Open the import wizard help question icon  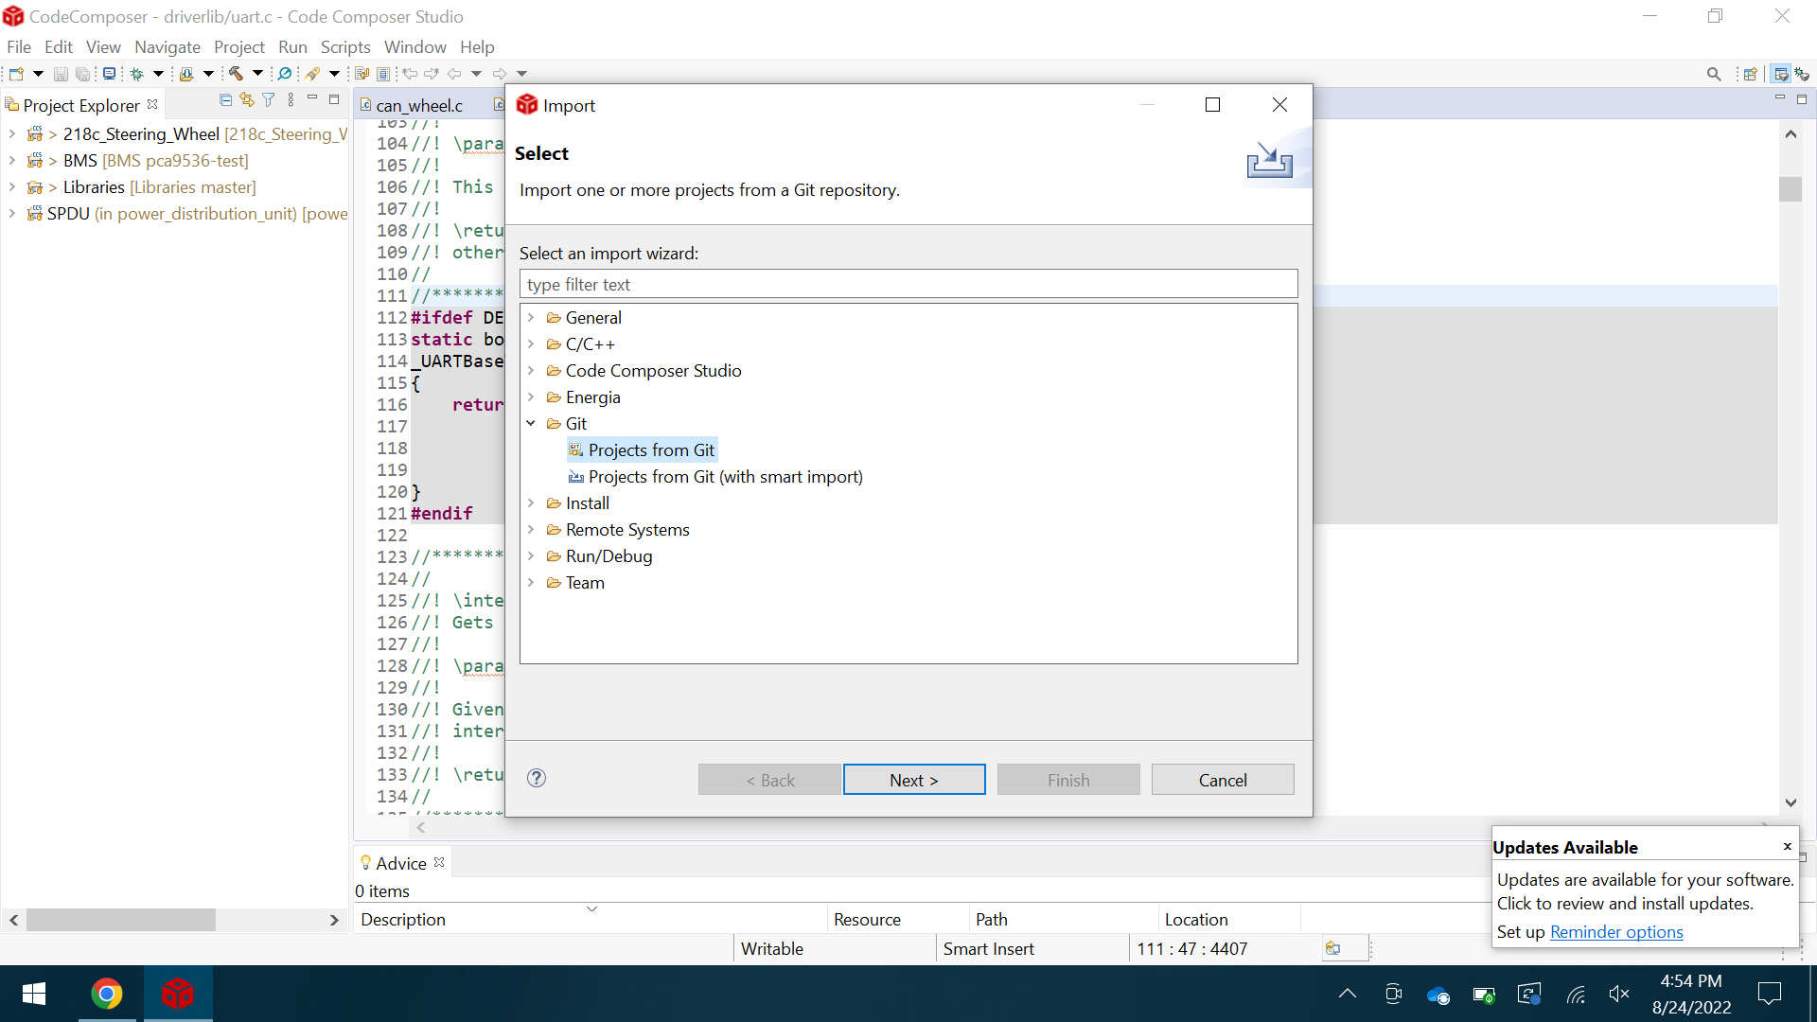tap(537, 778)
